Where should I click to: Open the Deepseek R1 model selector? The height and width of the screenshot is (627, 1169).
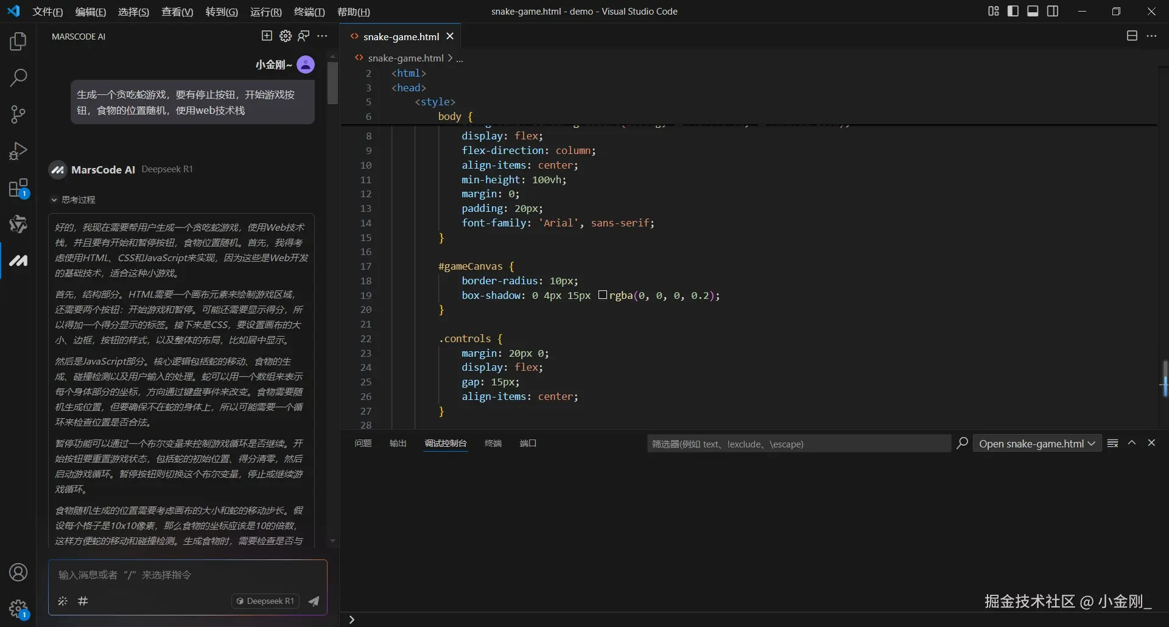[265, 601]
